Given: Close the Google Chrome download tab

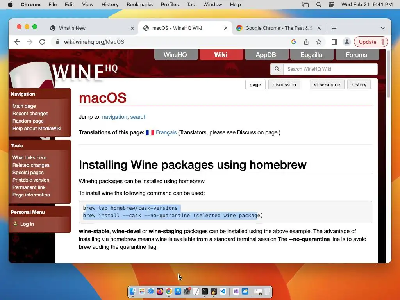Looking at the screenshot, I should 319,28.
